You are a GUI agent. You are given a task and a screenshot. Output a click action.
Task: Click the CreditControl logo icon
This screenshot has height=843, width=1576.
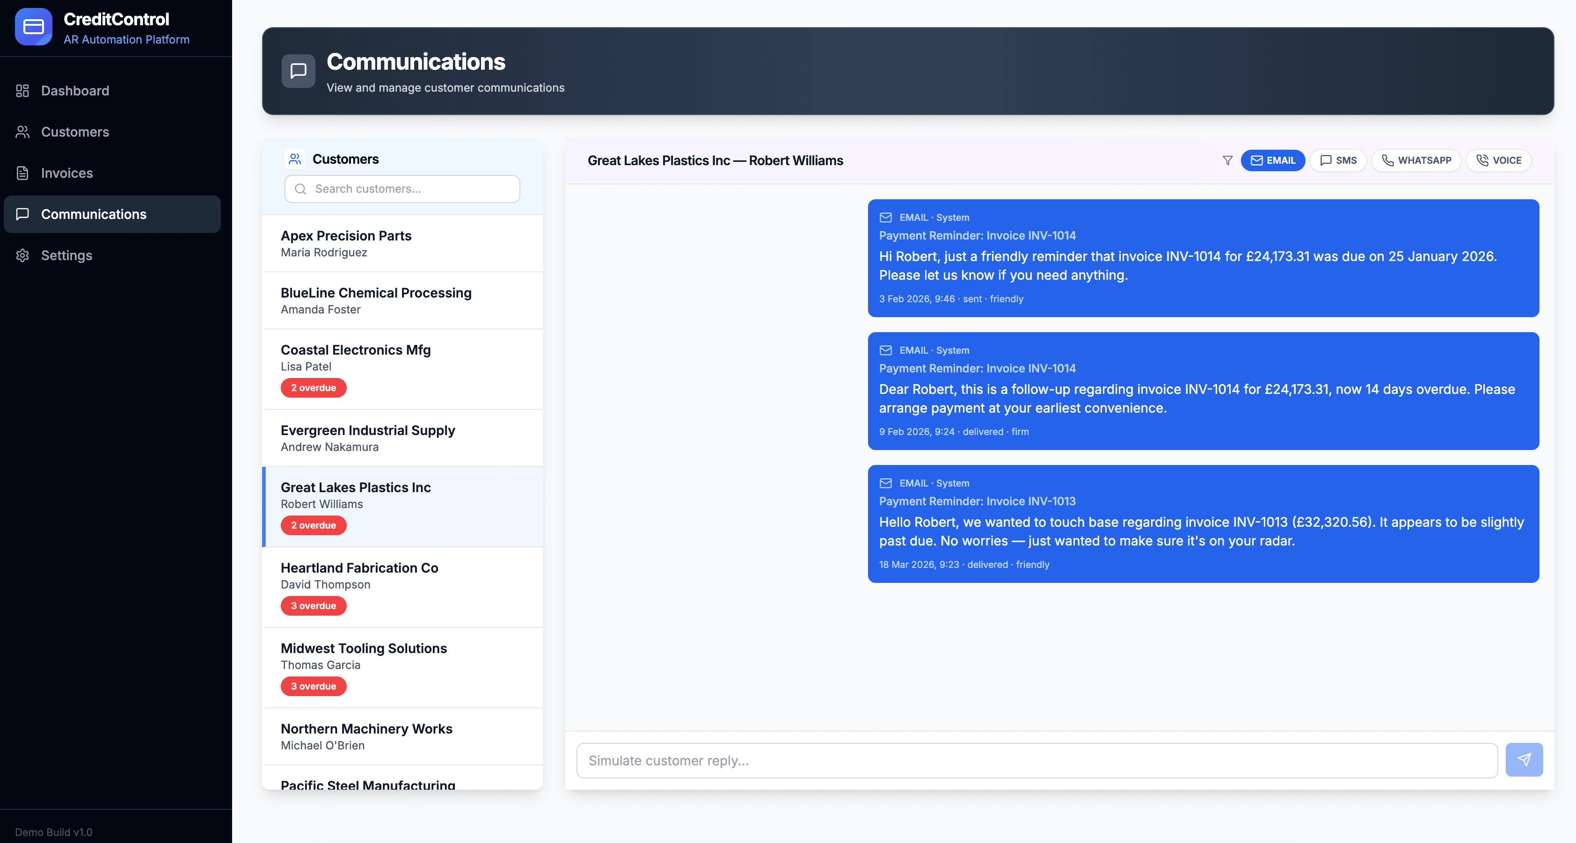pos(34,26)
